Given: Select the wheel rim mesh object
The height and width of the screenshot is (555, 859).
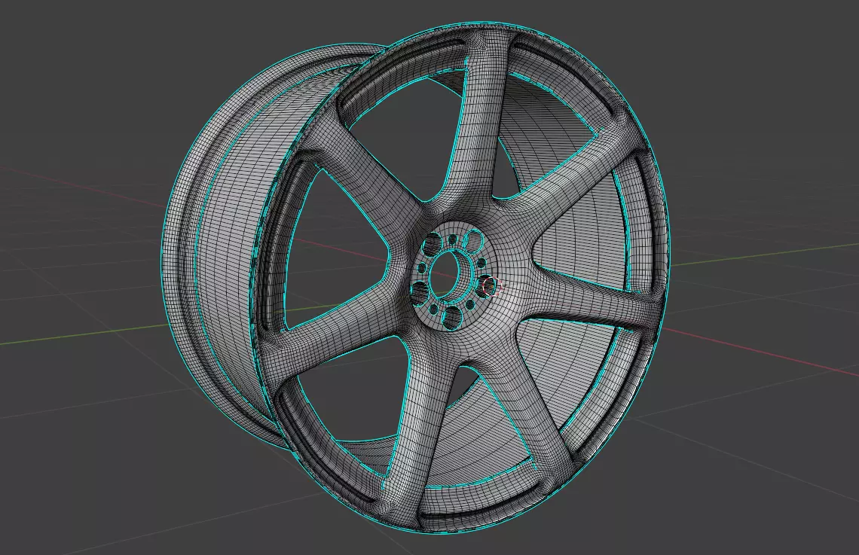Looking at the screenshot, I should point(414,279).
